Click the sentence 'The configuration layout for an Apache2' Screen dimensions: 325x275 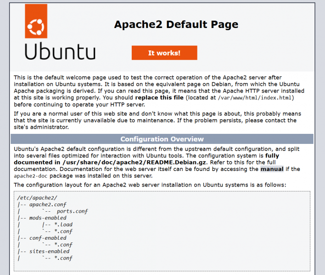[150, 185]
